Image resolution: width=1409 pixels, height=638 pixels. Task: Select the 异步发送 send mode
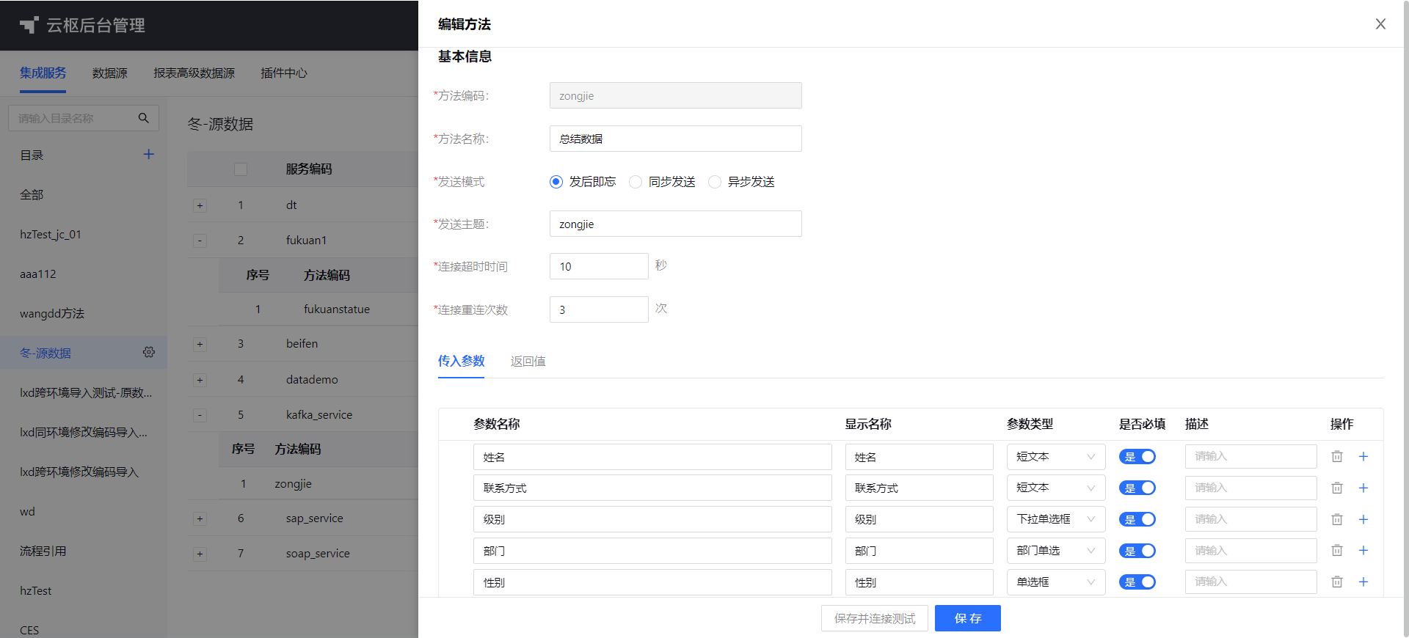tap(715, 182)
